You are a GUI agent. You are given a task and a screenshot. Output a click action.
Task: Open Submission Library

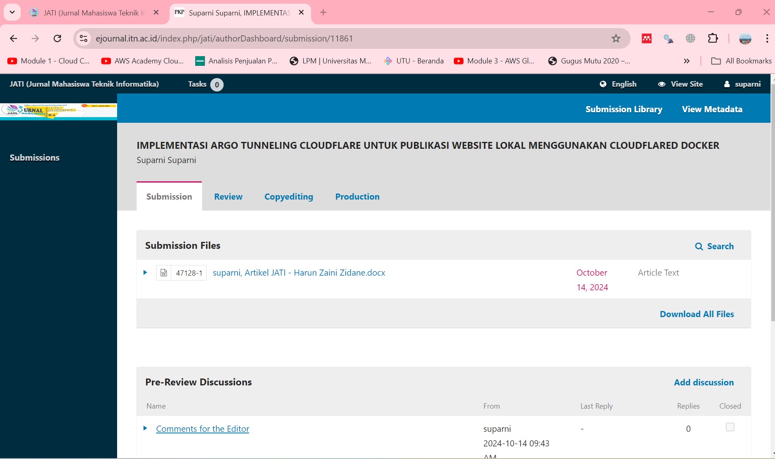point(624,109)
